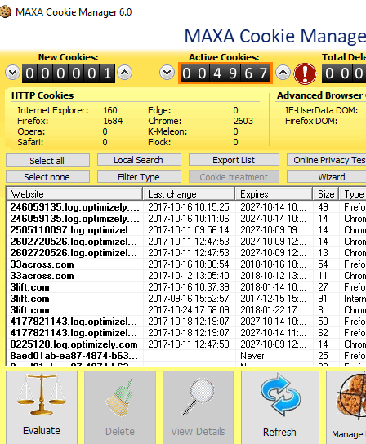This screenshot has width=366, height=444.
Task: Click down arrow beside New Cookies counter
Action: (x=12, y=73)
